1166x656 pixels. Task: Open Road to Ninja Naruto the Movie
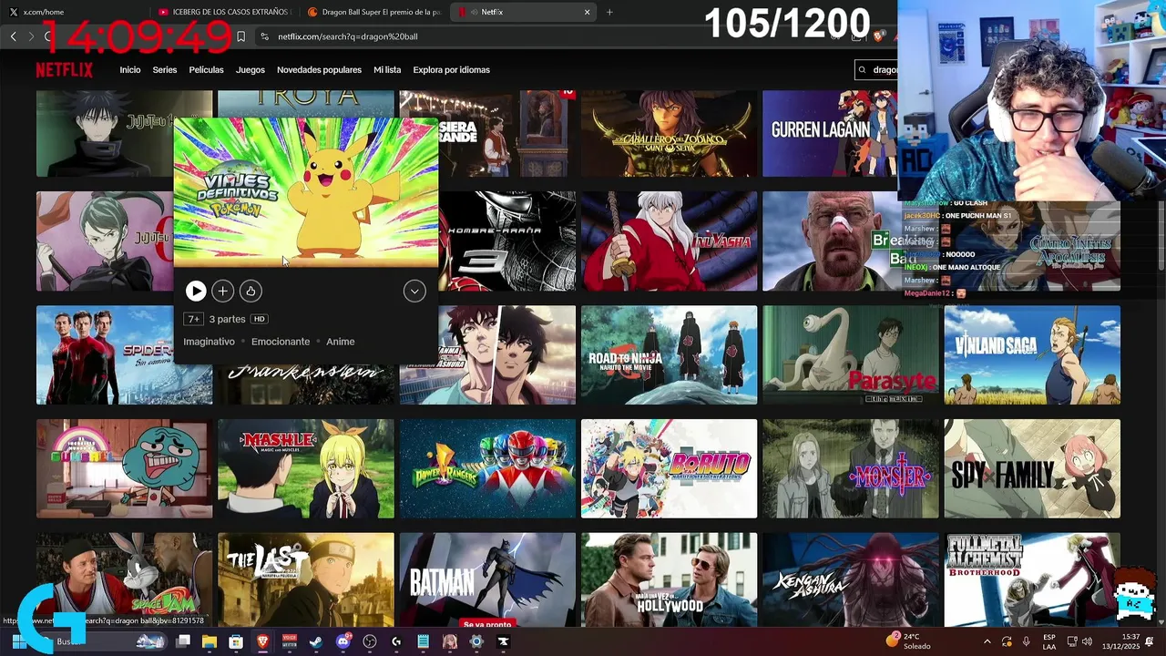[669, 354]
